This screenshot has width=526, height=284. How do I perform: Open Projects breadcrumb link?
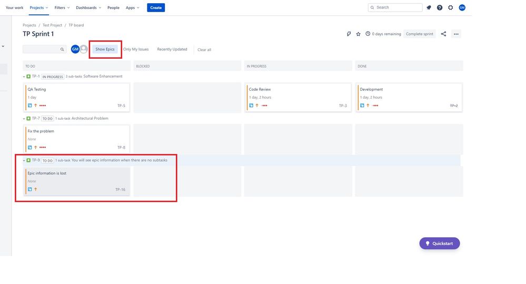pos(29,25)
